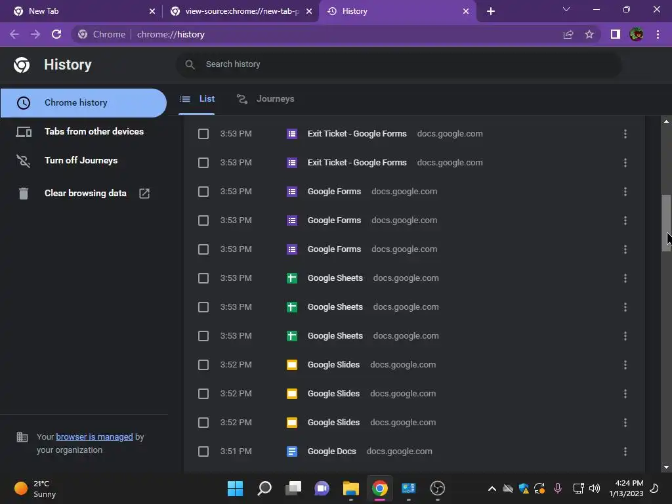Click the microphone tray icon
672x504 pixels.
[x=558, y=488]
